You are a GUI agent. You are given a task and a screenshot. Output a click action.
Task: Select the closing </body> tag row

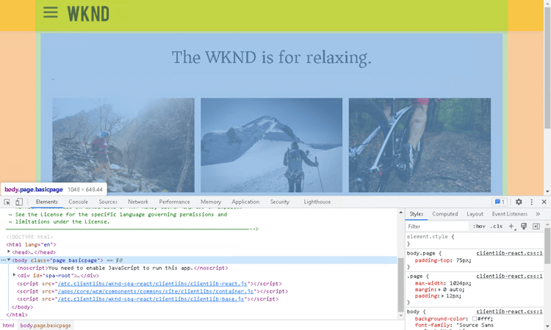click(x=23, y=307)
